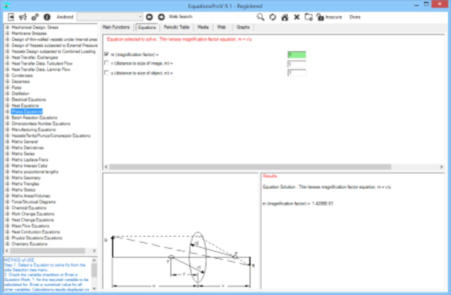The width and height of the screenshot is (451, 295).
Task: Click the back navigation arrow icon
Action: 149,17
